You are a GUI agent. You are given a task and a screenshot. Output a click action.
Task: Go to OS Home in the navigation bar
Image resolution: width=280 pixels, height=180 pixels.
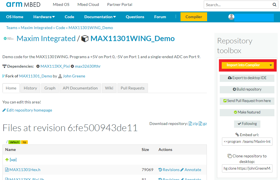tap(15, 17)
